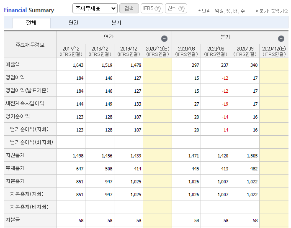Click the 2018/12 column header
Screen dimensions: 291x228
pyautogui.click(x=100, y=51)
